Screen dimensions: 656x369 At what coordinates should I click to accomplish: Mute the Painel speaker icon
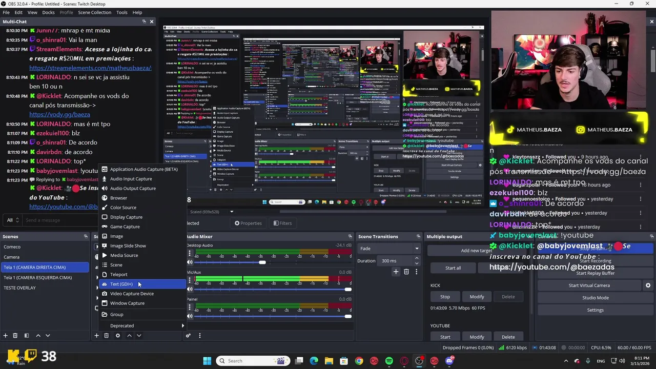190,316
